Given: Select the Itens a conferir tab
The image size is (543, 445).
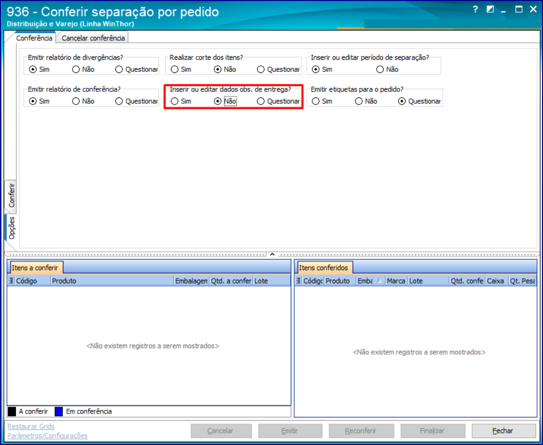Looking at the screenshot, I should click(x=36, y=267).
